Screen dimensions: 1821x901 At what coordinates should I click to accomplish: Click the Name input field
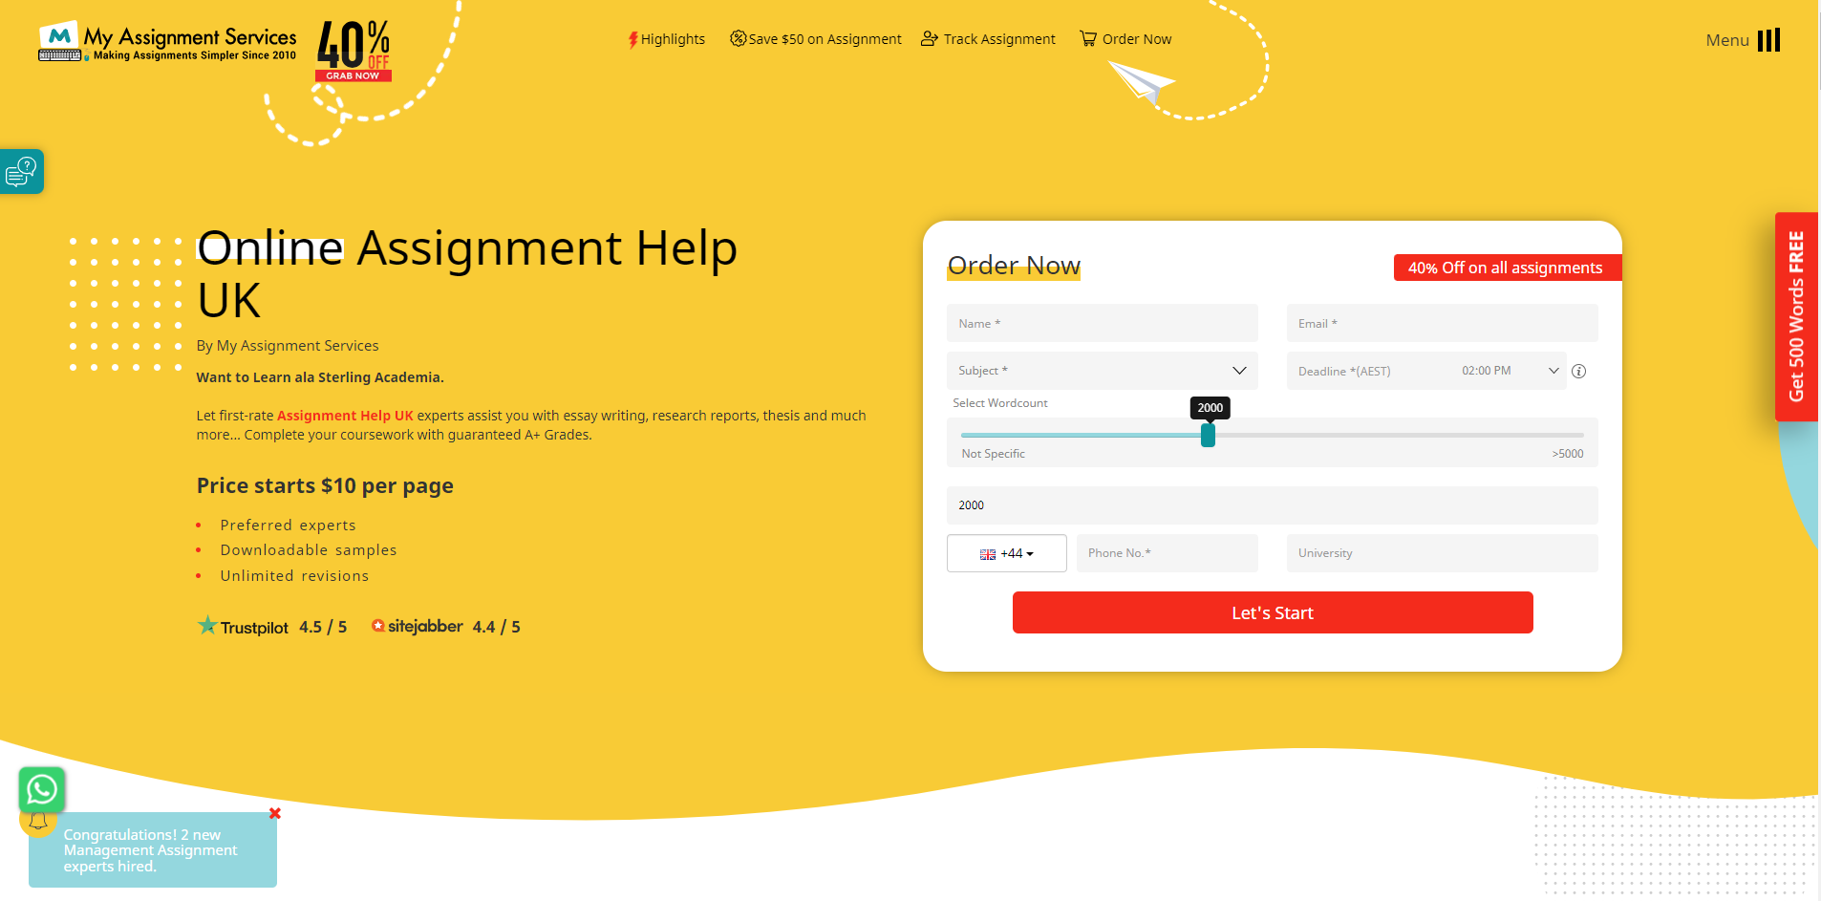[x=1103, y=323]
